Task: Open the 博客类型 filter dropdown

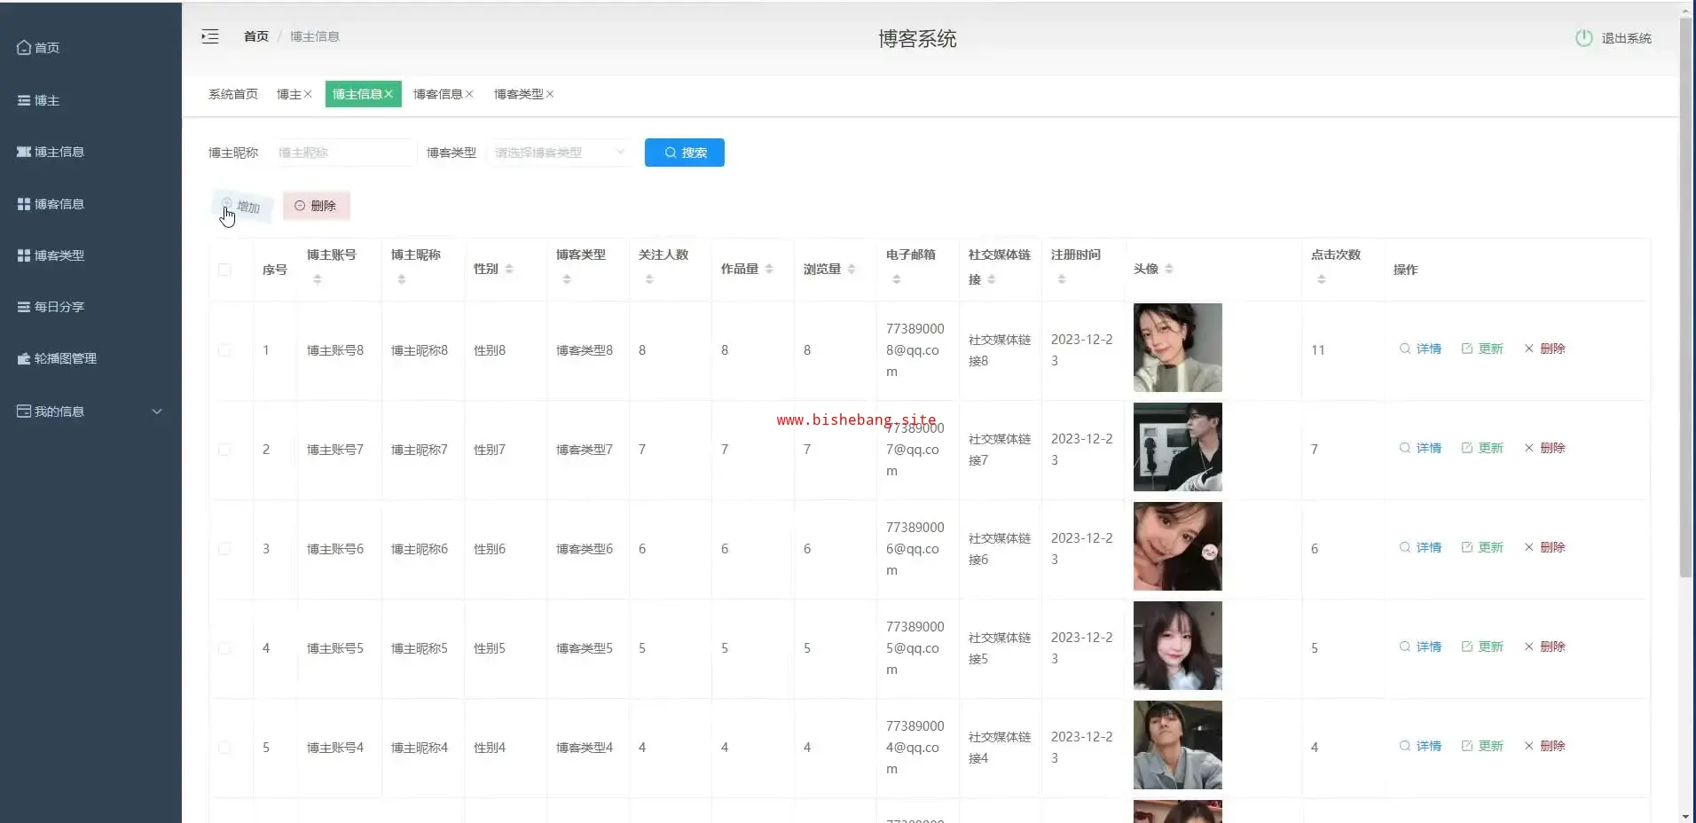Action: pyautogui.click(x=560, y=153)
